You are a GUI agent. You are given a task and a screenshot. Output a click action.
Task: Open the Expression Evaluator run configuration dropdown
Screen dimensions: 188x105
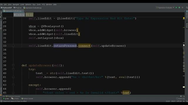(165, 8)
